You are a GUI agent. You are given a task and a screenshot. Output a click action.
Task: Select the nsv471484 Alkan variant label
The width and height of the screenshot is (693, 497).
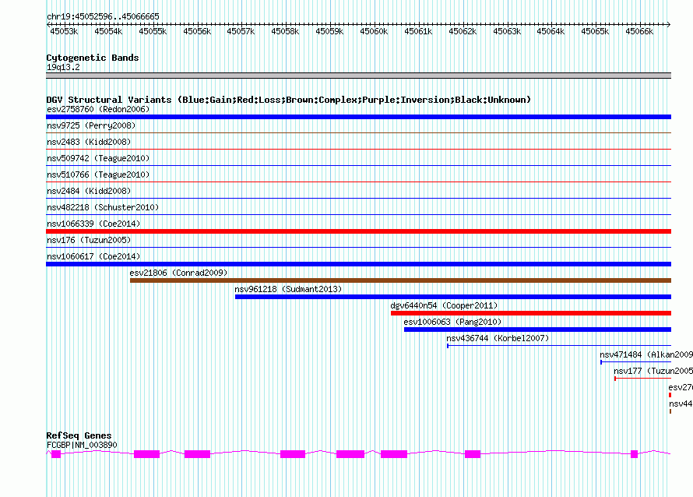click(x=646, y=355)
